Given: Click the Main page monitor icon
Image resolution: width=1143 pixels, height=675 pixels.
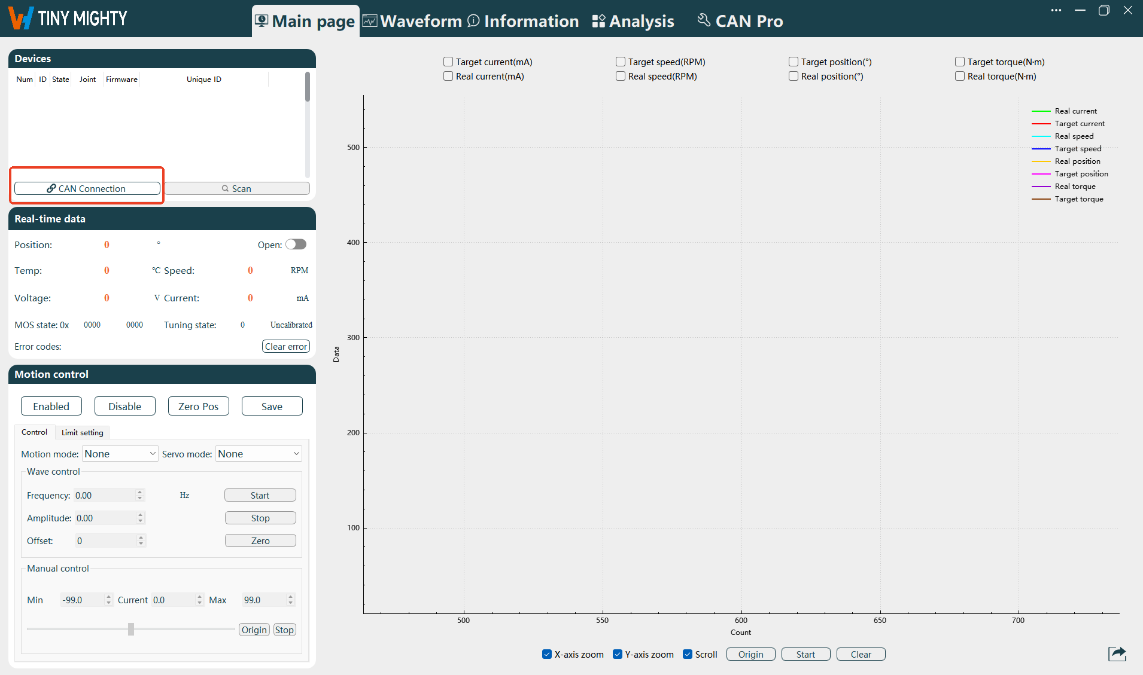Looking at the screenshot, I should (x=262, y=21).
